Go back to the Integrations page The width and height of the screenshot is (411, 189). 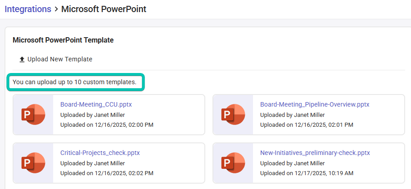(x=27, y=9)
